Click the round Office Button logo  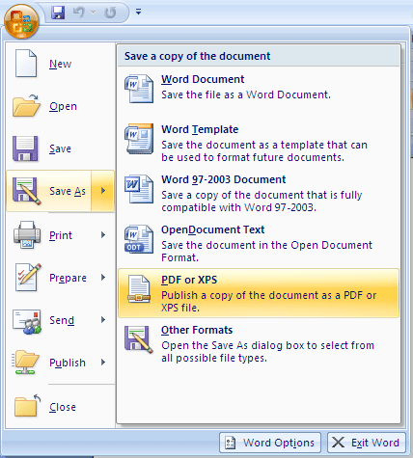[21, 21]
